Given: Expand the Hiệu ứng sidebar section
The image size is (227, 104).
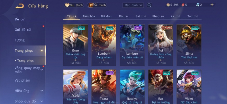Looking at the screenshot, I should click(42, 91).
